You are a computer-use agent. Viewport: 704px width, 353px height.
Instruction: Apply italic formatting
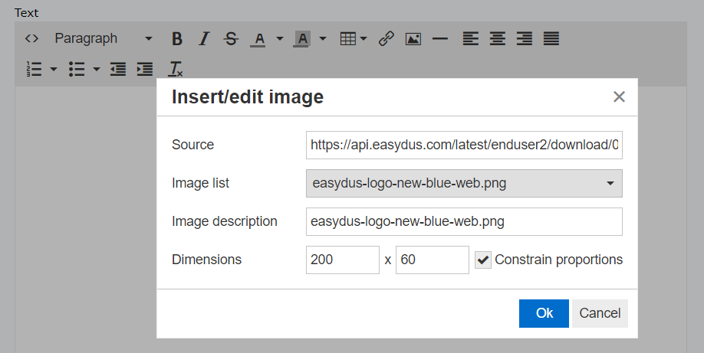pos(204,39)
